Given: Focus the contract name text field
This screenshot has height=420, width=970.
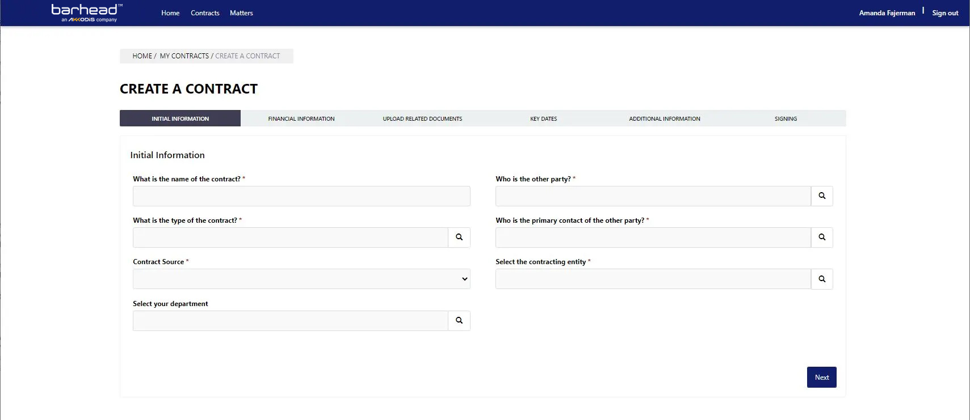Looking at the screenshot, I should 301,196.
